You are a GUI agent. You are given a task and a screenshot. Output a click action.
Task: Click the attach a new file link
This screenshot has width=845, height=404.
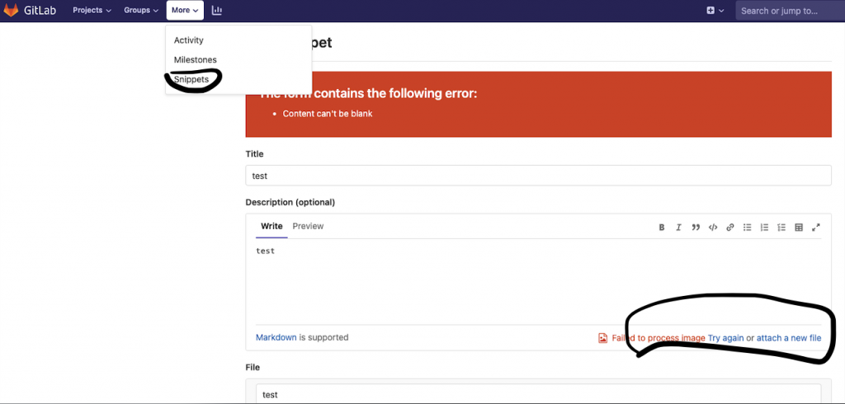[x=789, y=338]
